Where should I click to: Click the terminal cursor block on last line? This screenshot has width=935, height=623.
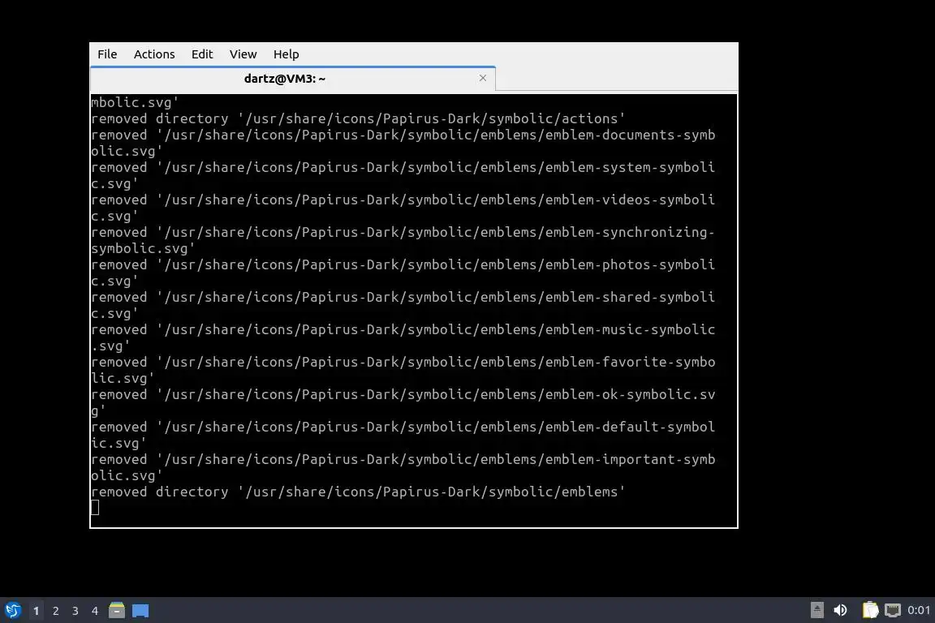pos(95,507)
